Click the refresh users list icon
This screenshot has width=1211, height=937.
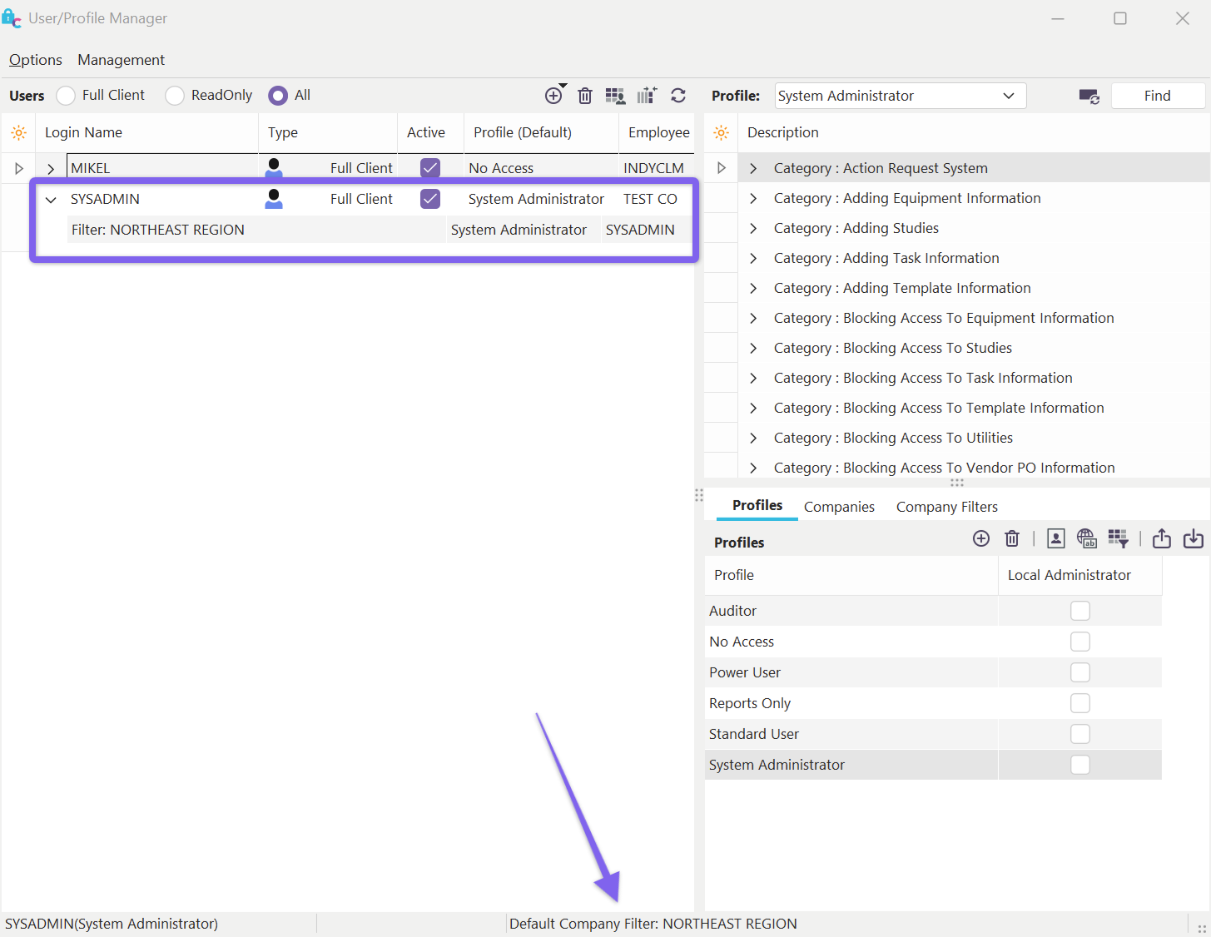click(678, 96)
